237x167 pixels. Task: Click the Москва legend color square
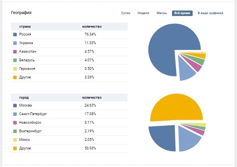coord(15,105)
